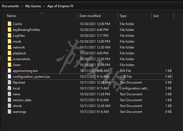Image resolution: width=183 pixels, height=131 pixels.
Task: Select the local configuration settings icon
Action: 9,88
